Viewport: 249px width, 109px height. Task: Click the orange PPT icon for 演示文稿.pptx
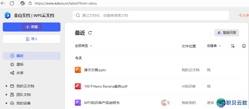pyautogui.click(x=78, y=70)
